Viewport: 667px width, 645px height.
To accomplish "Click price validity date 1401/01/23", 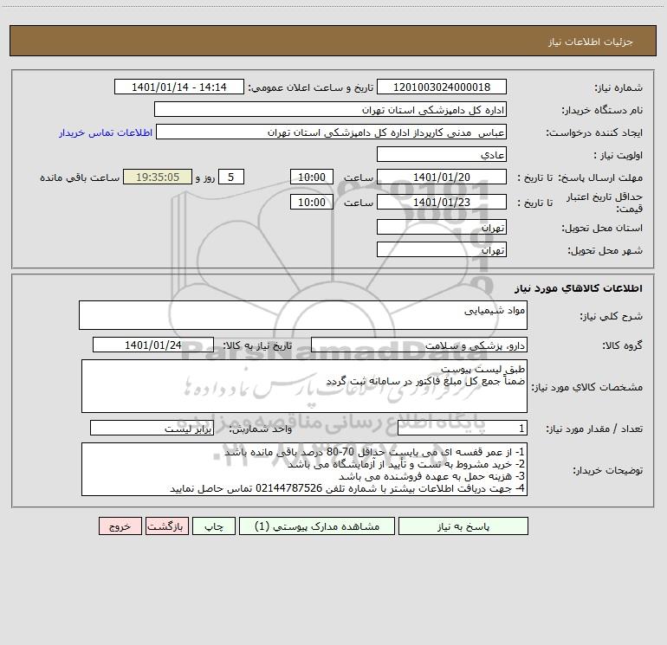I will tap(442, 202).
